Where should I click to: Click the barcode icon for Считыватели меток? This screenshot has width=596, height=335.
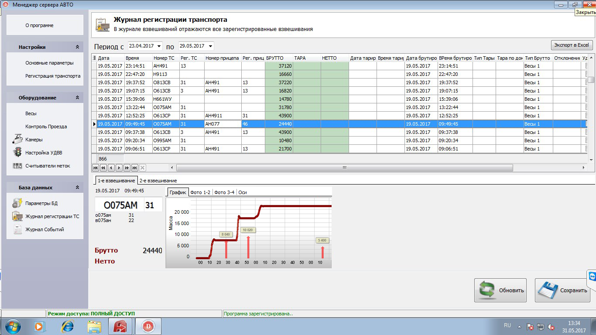click(x=17, y=166)
